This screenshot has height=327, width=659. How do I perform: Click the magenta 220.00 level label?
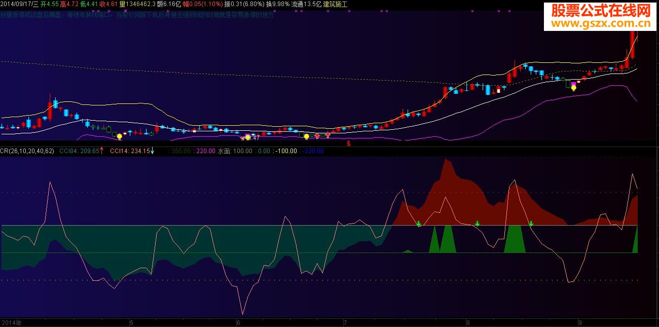[x=205, y=151]
